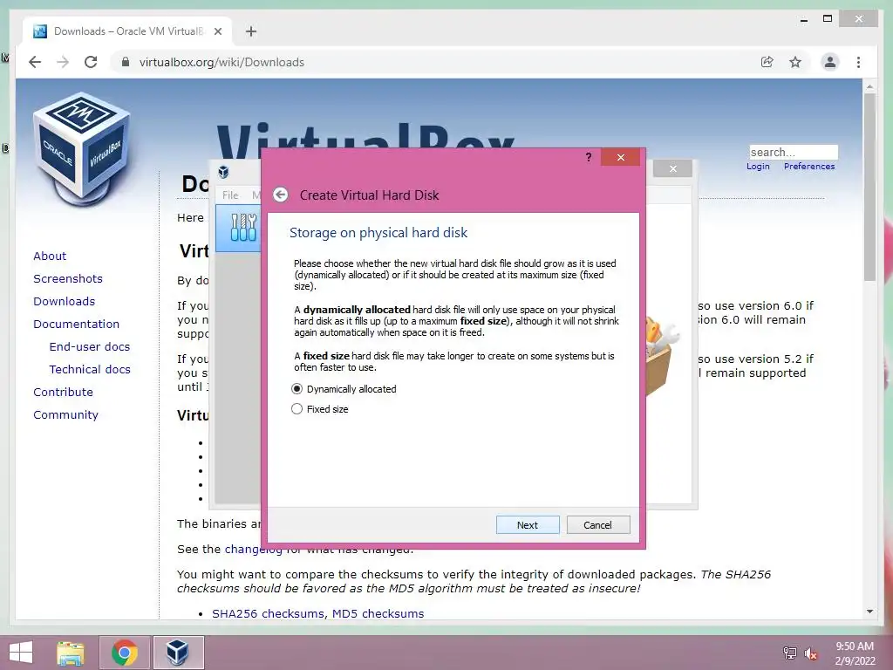This screenshot has height=670, width=893.
Task: Open a new Chrome tab
Action: coord(251,31)
